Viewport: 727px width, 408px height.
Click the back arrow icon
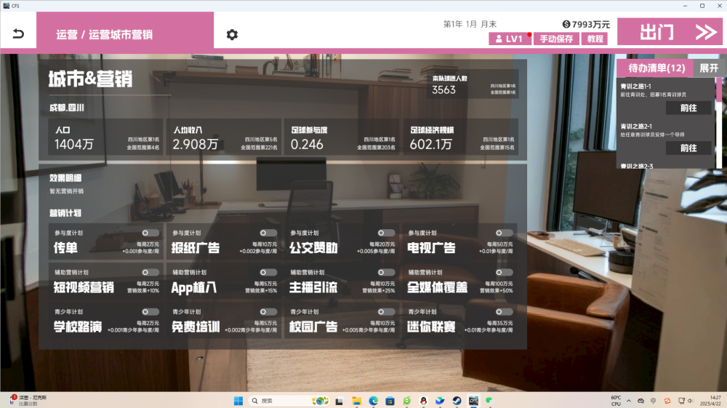(18, 34)
